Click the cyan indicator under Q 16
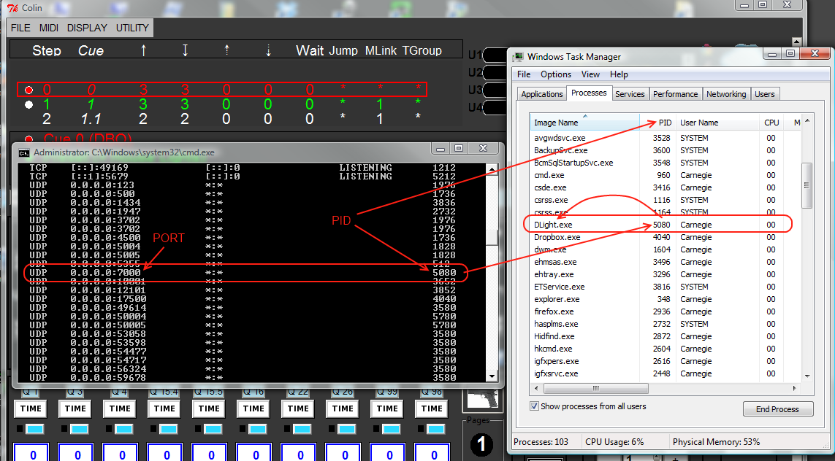 click(x=258, y=428)
